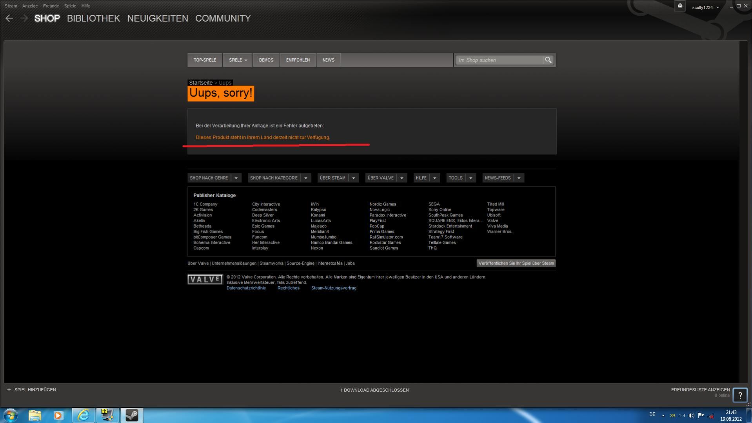Open the Ubisoft publisher catalog
The width and height of the screenshot is (752, 423).
tap(494, 215)
